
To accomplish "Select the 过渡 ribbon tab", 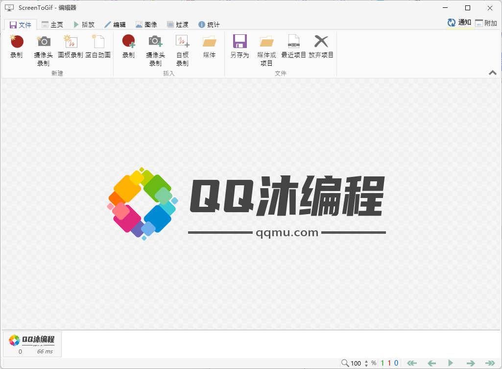I will coord(178,25).
